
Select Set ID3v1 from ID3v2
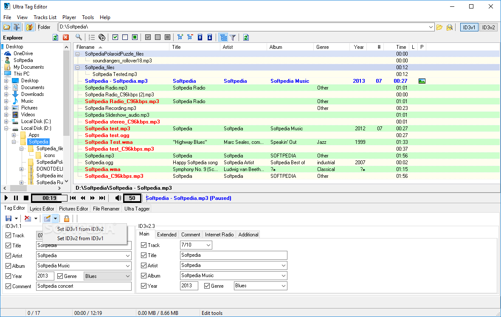80,229
